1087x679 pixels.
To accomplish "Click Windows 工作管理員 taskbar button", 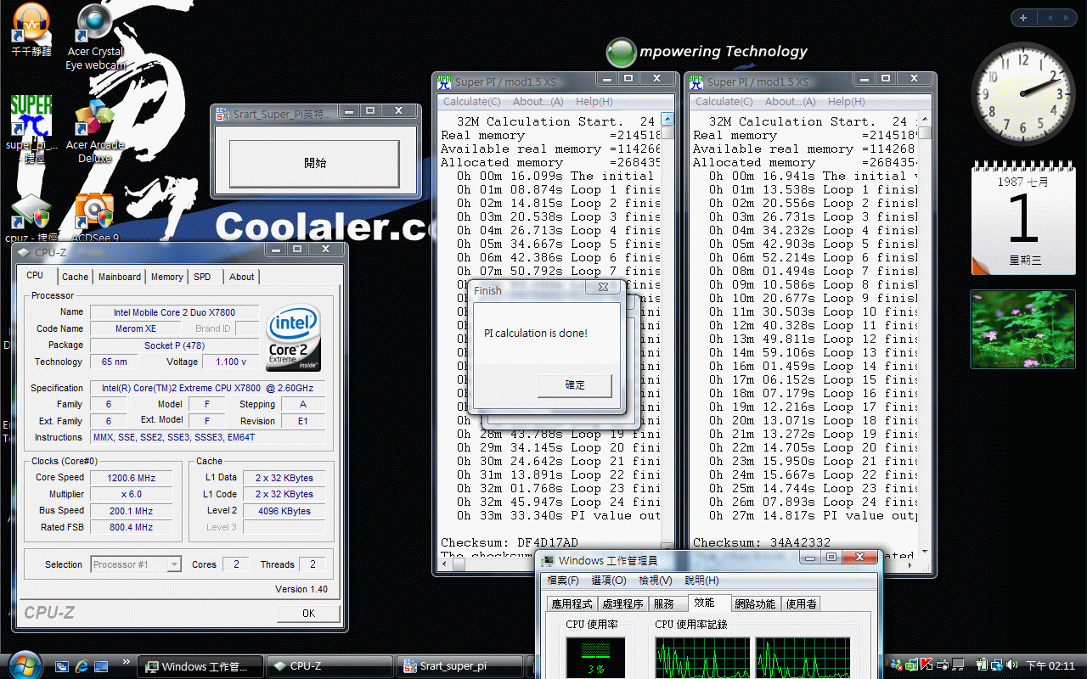I will [200, 666].
